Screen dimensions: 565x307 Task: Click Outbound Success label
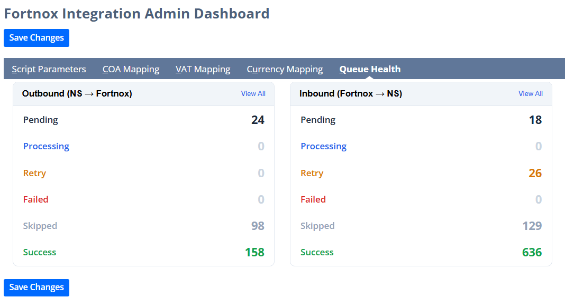tap(40, 252)
